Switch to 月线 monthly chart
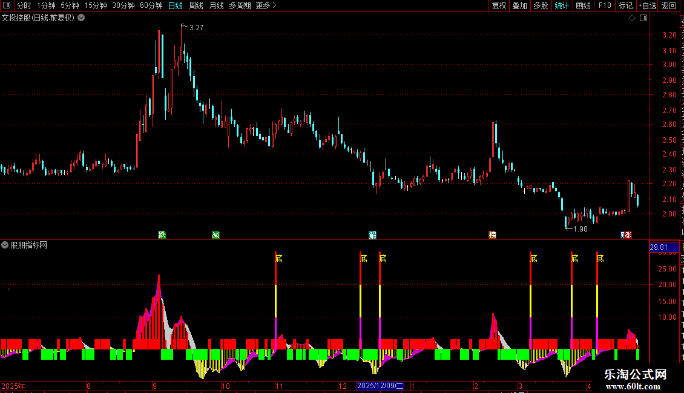 [x=216, y=5]
